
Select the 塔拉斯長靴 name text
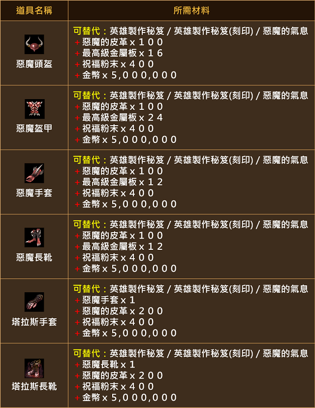34,386
